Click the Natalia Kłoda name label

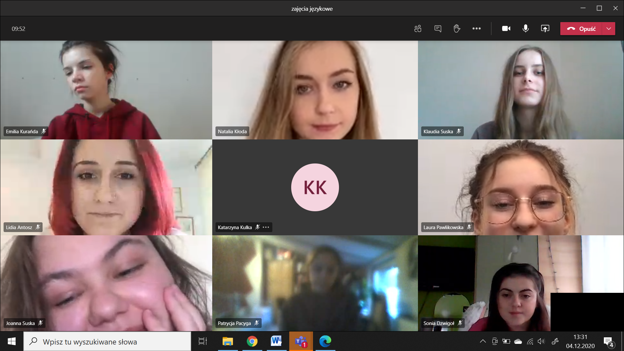coord(232,131)
